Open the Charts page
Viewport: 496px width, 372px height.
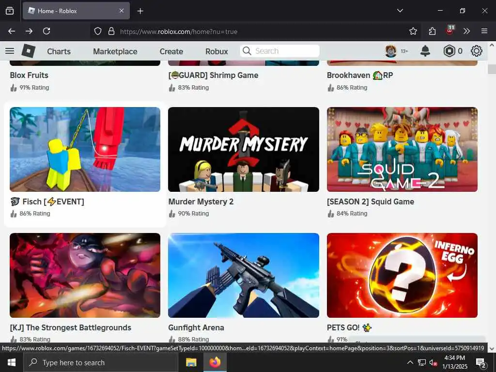click(59, 51)
